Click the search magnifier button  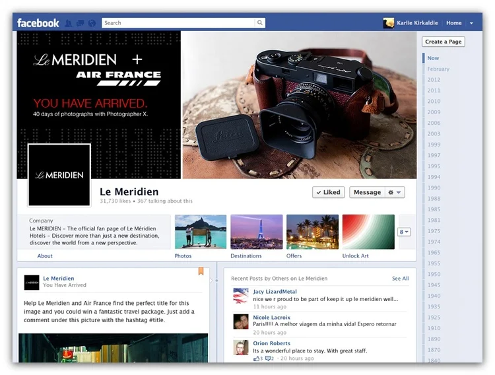point(260,22)
